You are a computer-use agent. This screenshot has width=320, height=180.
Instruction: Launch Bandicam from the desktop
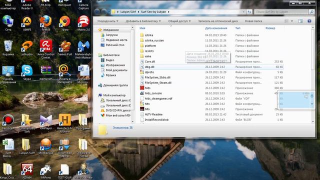point(8,122)
